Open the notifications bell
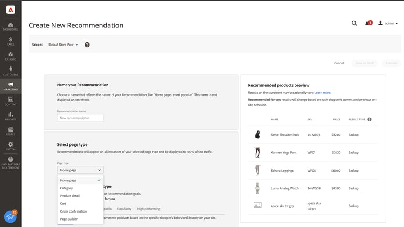 (367, 23)
